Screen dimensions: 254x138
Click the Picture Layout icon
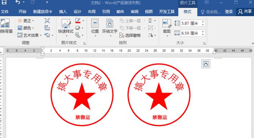point(78,35)
